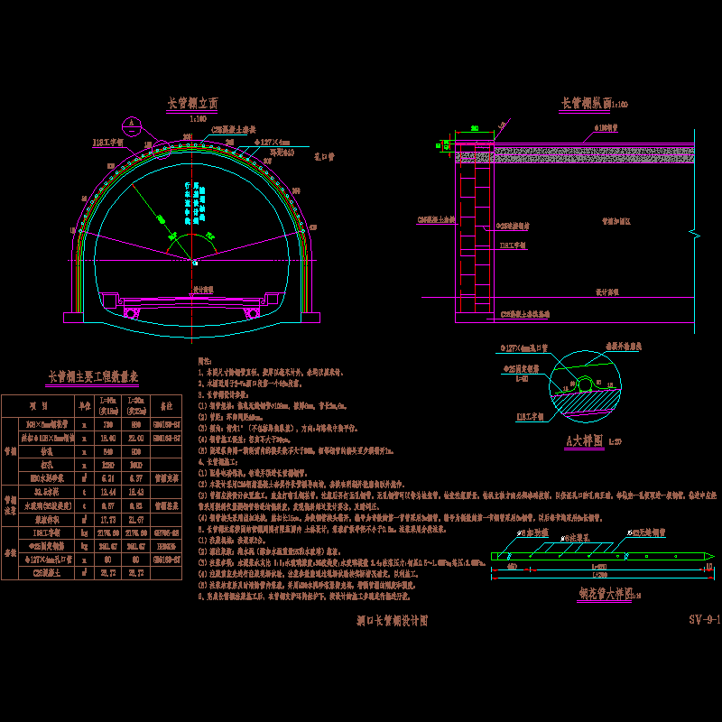Viewport: 722px width, 722px height.
Task: Click the circled A detail marker
Action: 134,122
